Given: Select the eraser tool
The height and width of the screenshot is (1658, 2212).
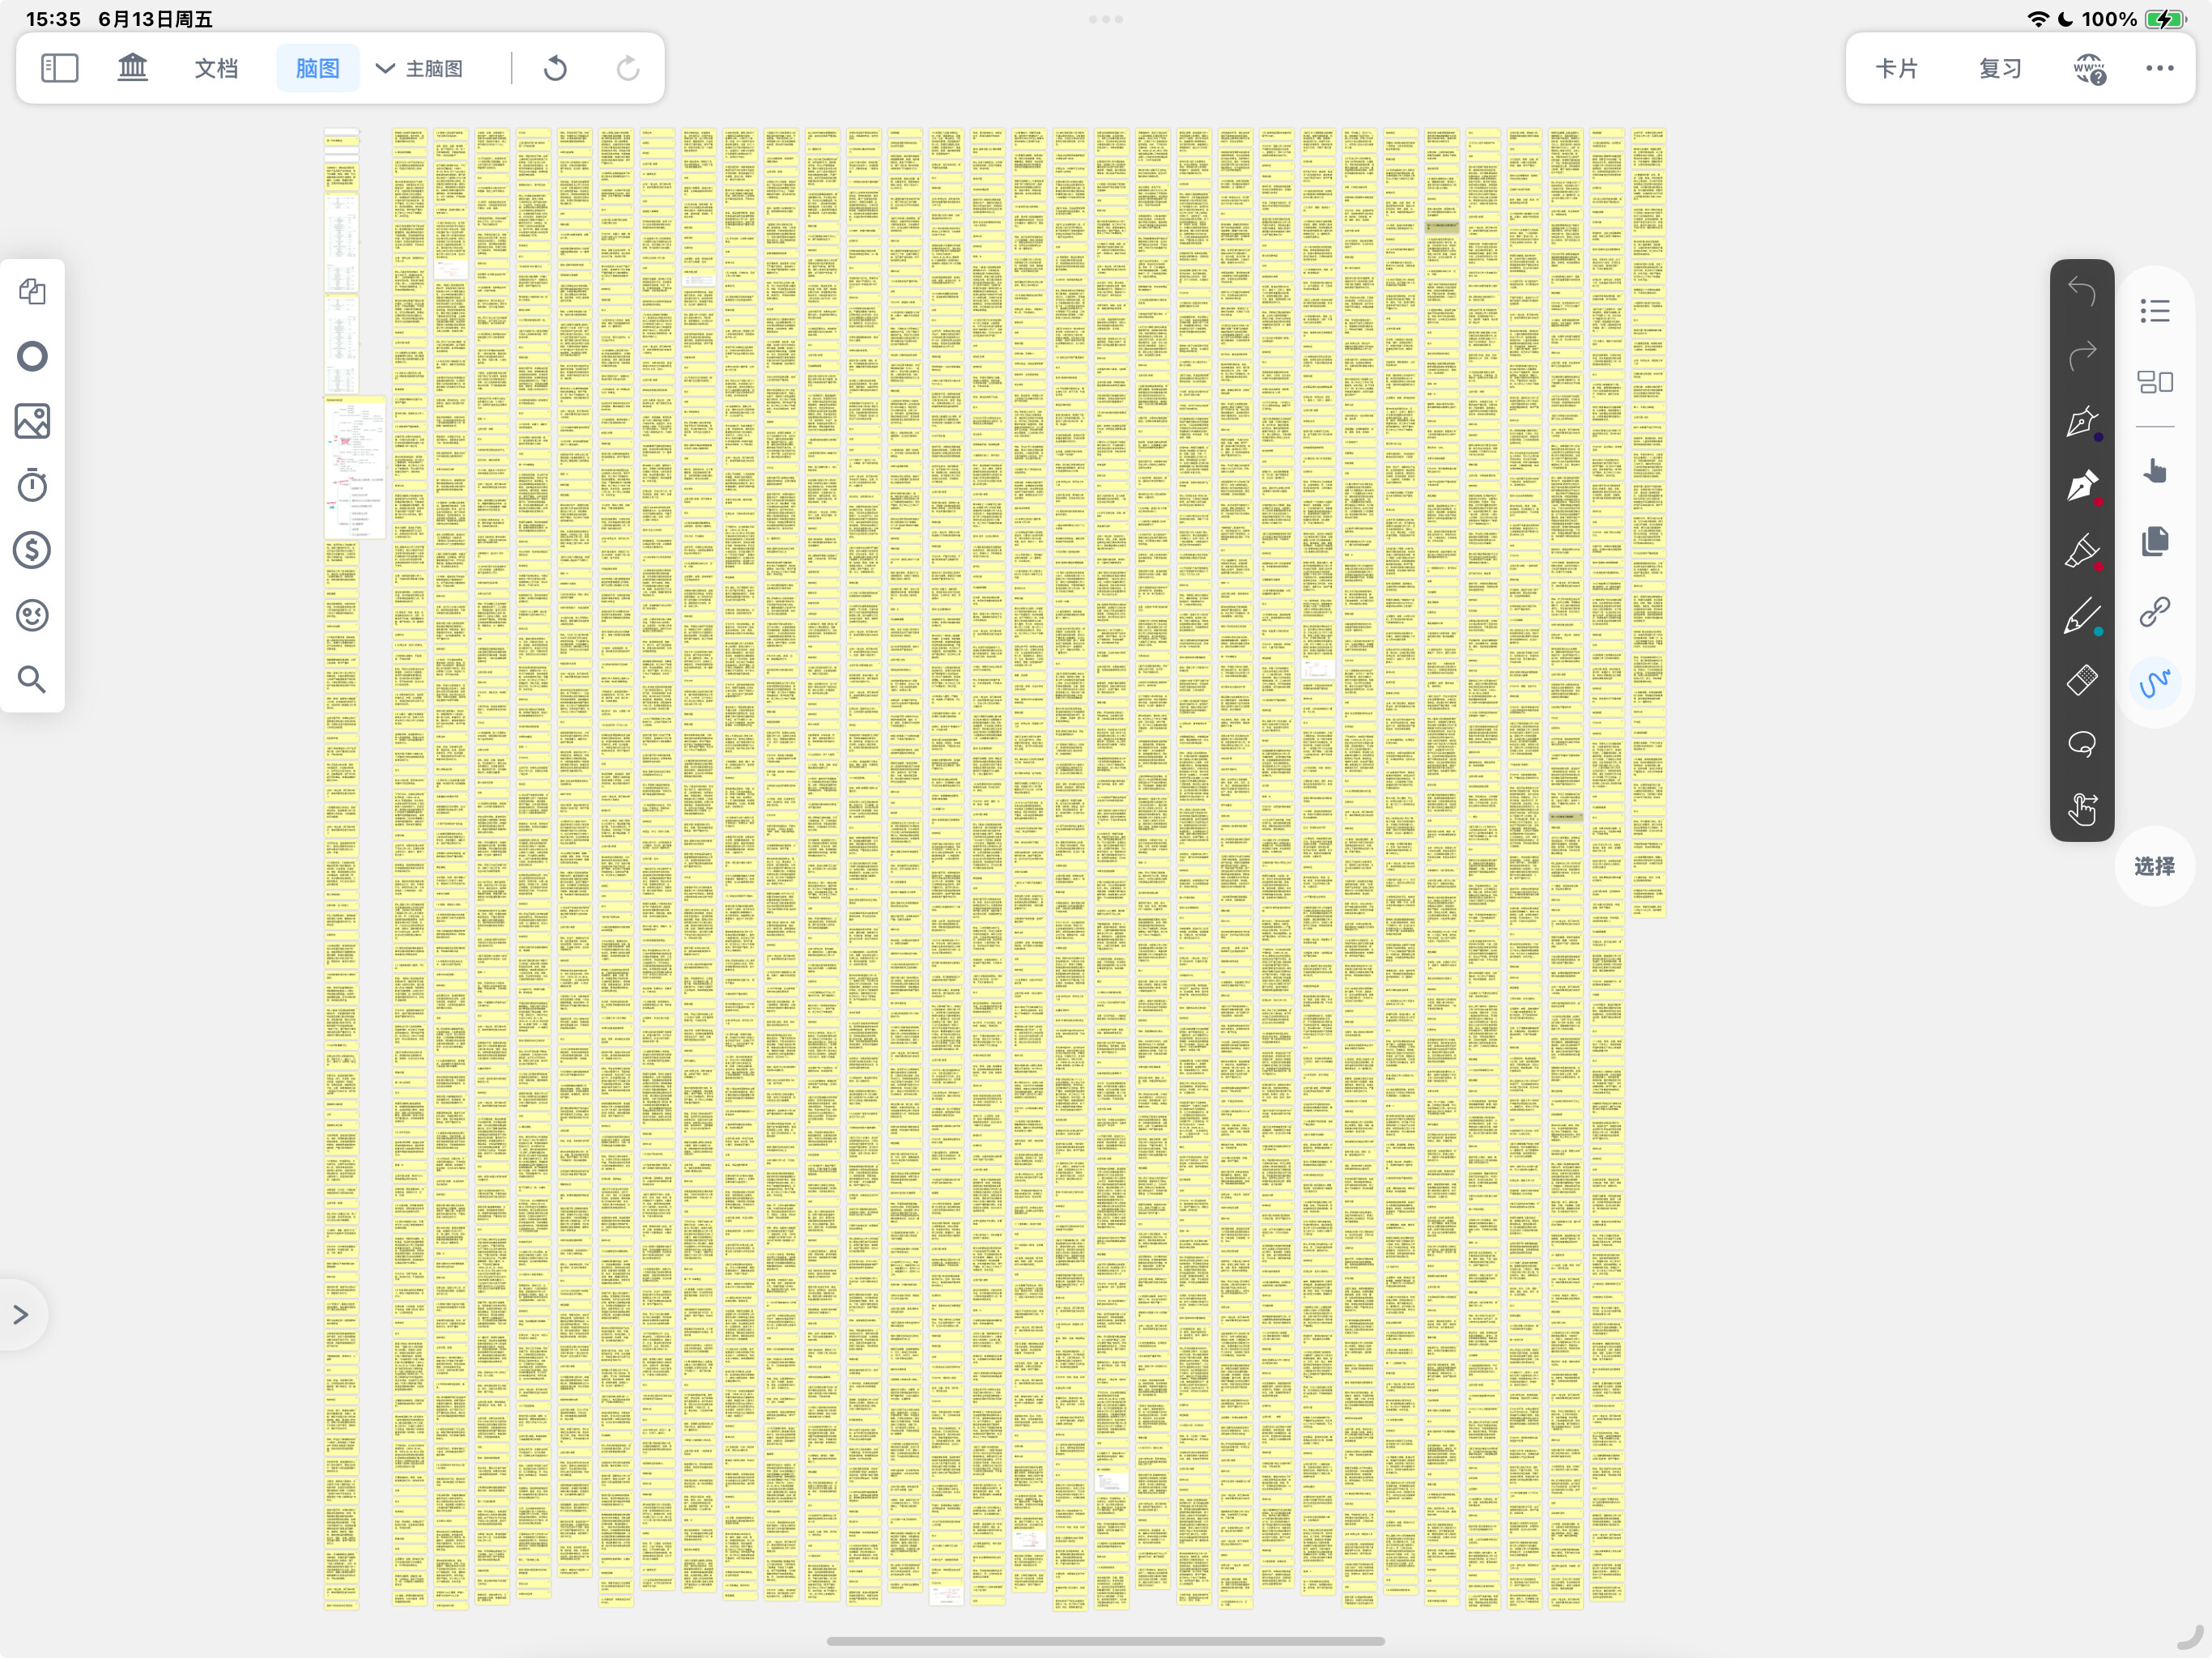Looking at the screenshot, I should click(2082, 680).
